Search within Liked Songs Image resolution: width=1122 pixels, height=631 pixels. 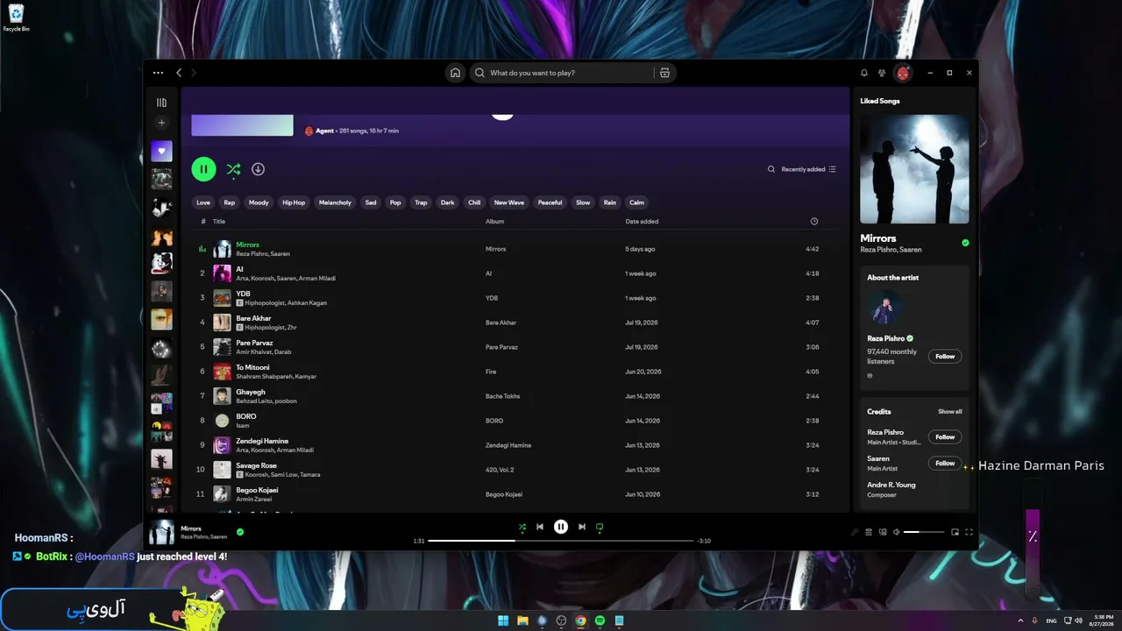(x=771, y=169)
